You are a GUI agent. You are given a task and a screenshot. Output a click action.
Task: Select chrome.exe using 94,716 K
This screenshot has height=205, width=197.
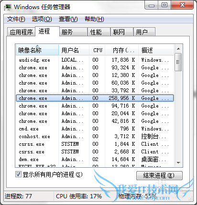[95, 106]
